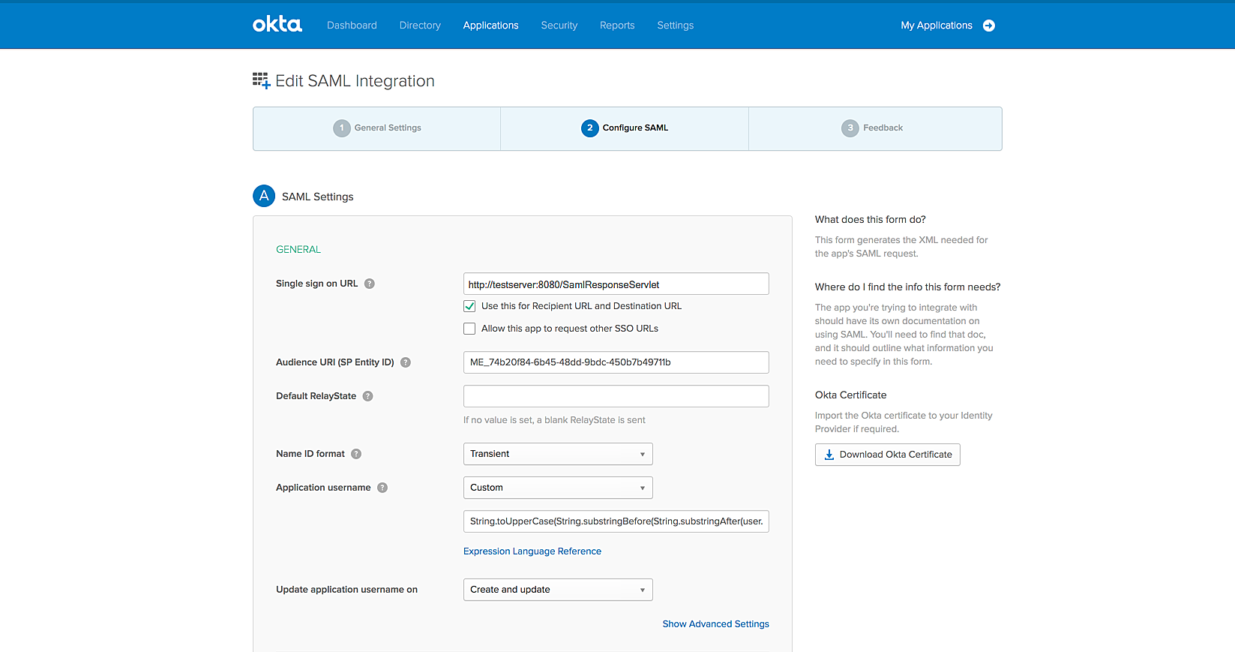Open the Name ID format dropdown

point(557,454)
